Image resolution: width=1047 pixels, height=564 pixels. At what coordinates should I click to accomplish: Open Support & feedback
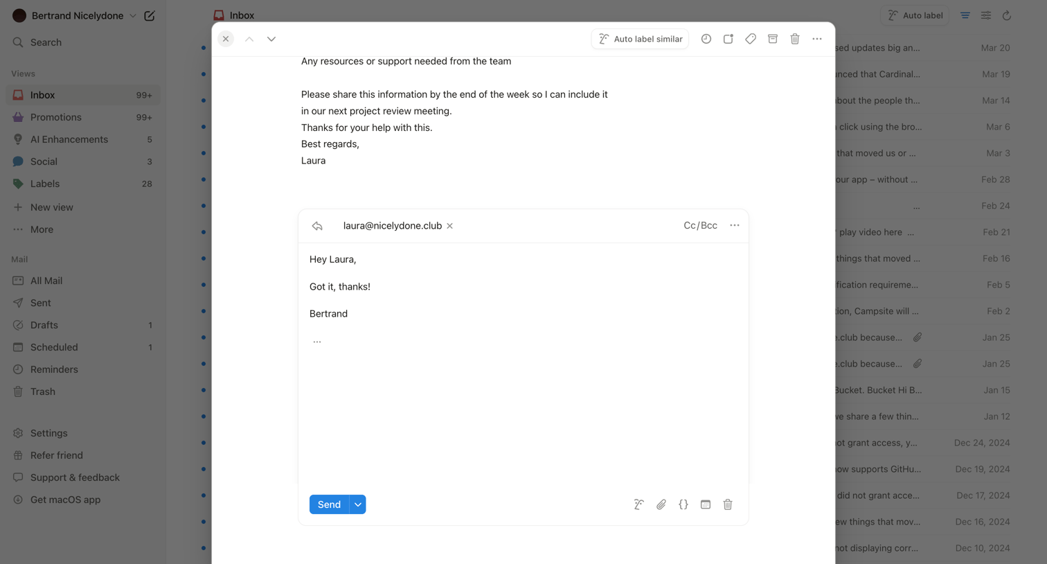click(x=83, y=477)
